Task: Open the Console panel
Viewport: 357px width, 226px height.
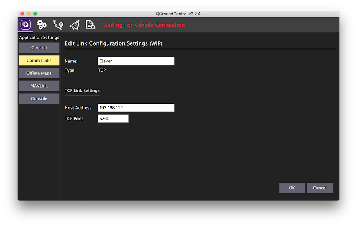Action: (39, 98)
